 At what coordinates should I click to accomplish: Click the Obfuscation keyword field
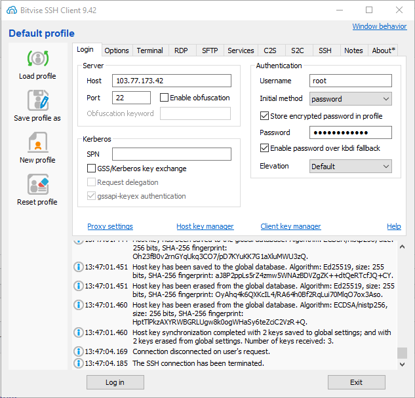point(195,113)
